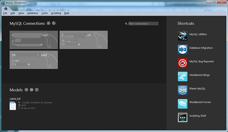Screen dimensions: 228x132
Task: Click the sakila schema text under model
Action: coord(23,105)
